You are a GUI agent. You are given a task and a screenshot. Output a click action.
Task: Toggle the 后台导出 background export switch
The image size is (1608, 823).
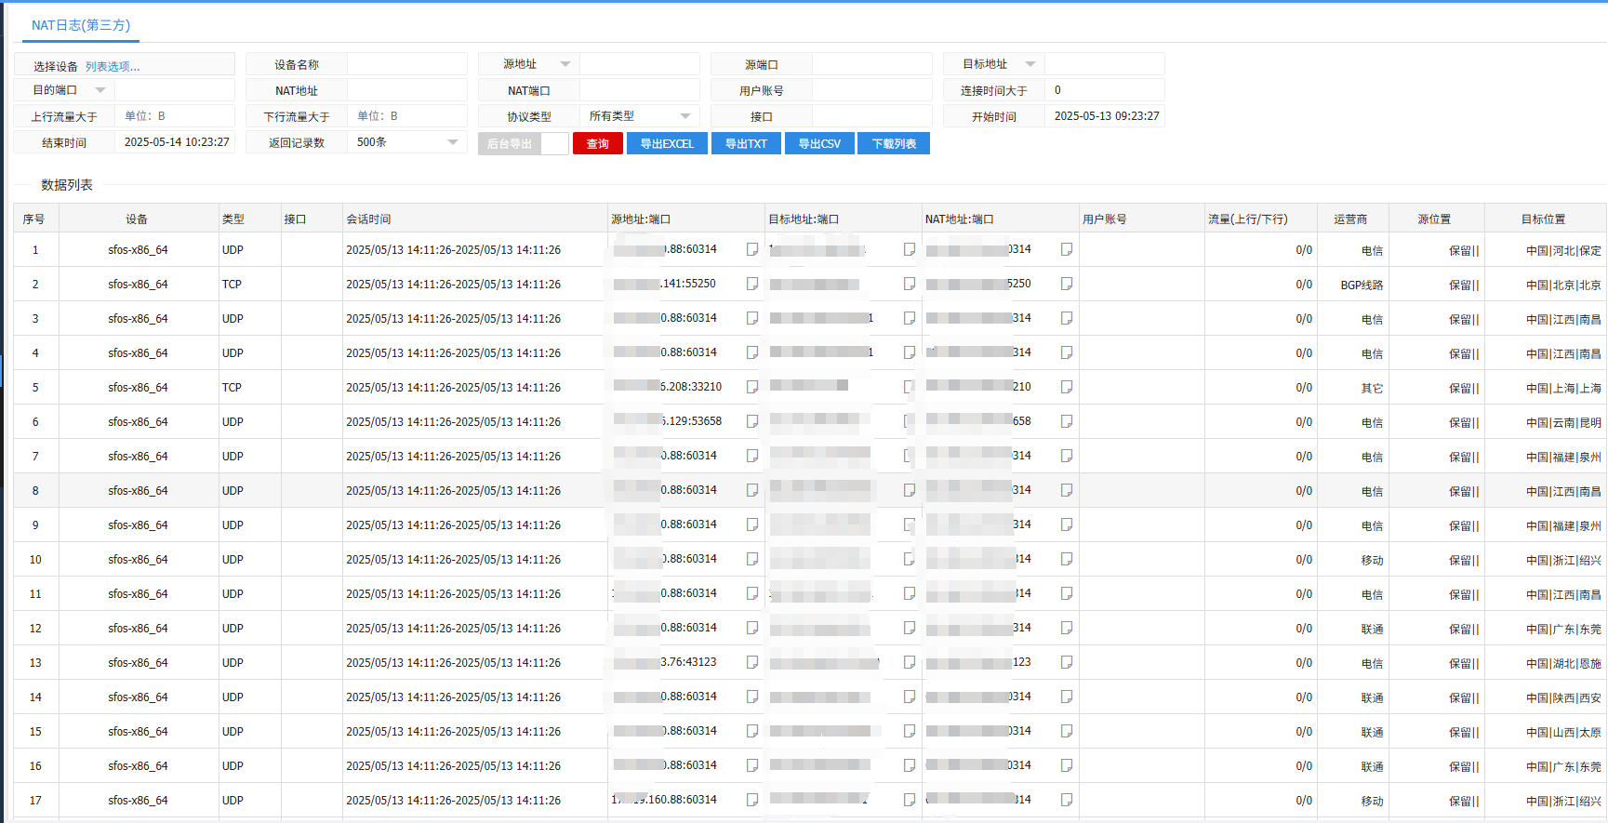click(554, 143)
